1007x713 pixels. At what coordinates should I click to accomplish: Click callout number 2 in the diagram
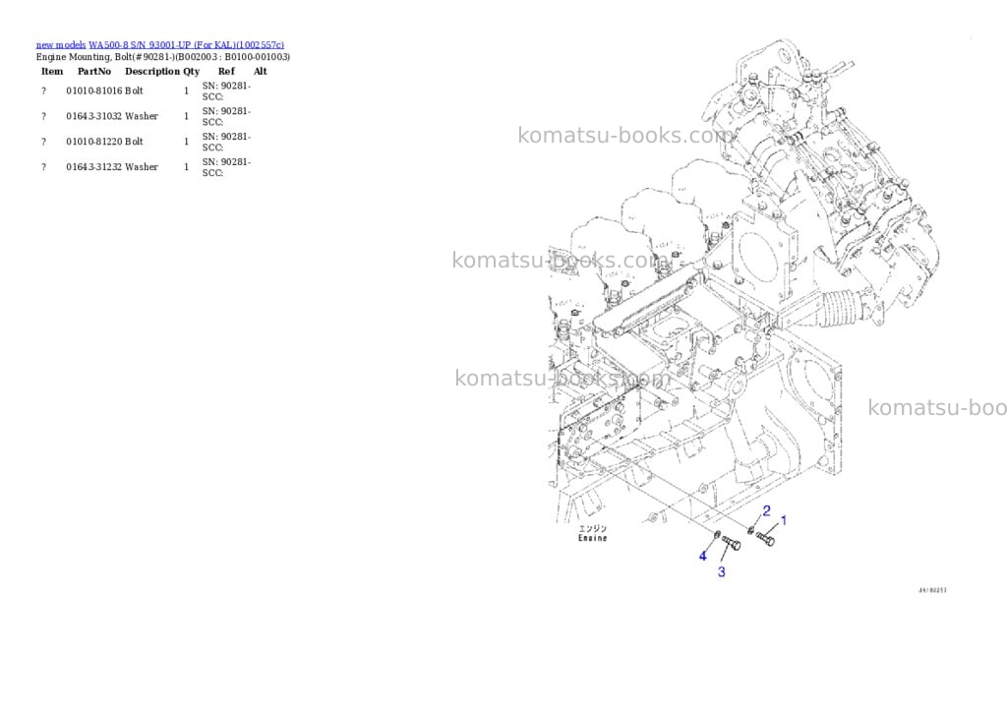coord(766,511)
